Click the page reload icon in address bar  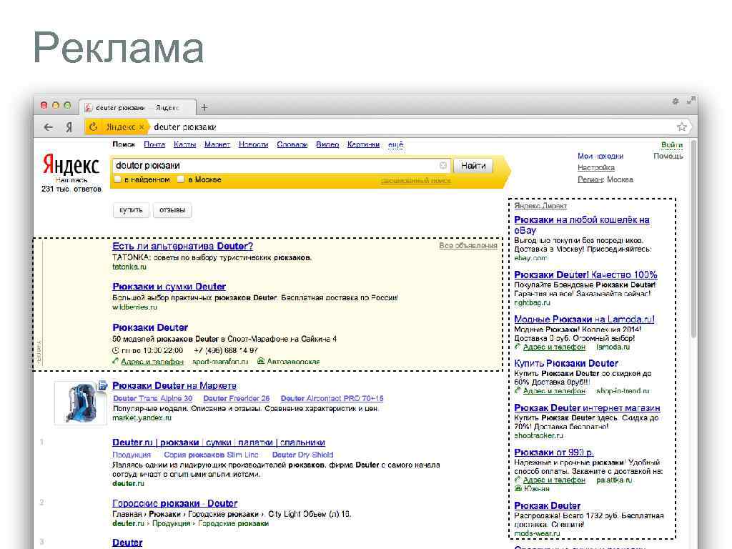(x=94, y=126)
